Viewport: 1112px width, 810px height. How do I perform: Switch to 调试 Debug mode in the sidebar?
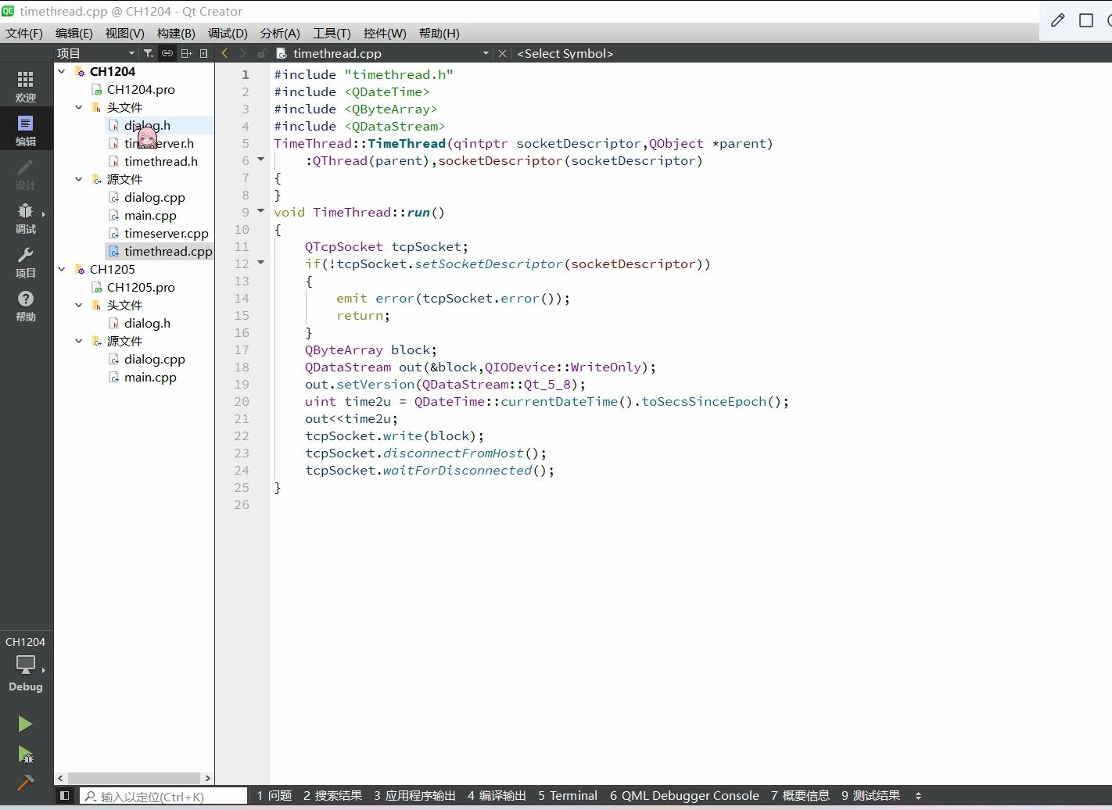click(x=25, y=217)
